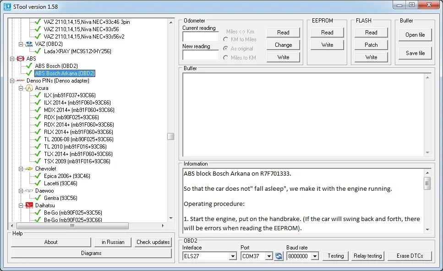Click the Daewoo logo icon in tree

pos(29,191)
